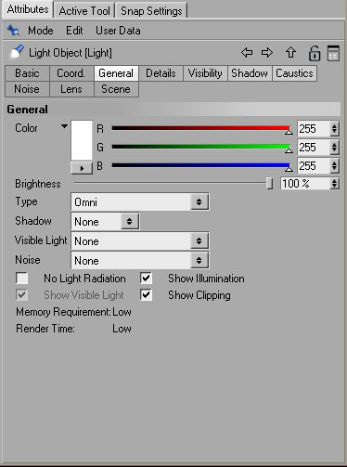Click the up arrow navigation icon
The width and height of the screenshot is (347, 467).
(290, 52)
